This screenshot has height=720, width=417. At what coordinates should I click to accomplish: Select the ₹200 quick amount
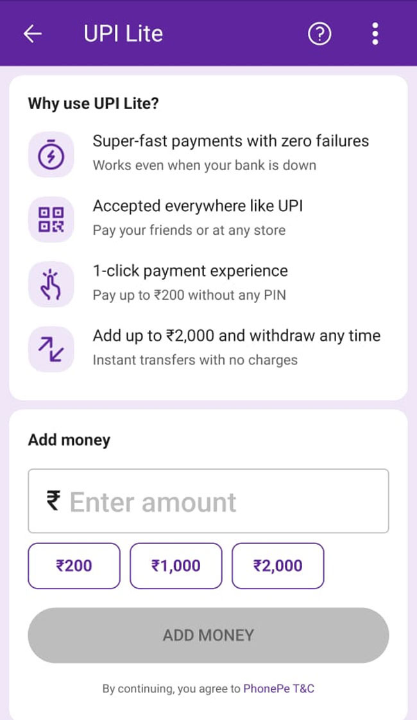tap(74, 565)
